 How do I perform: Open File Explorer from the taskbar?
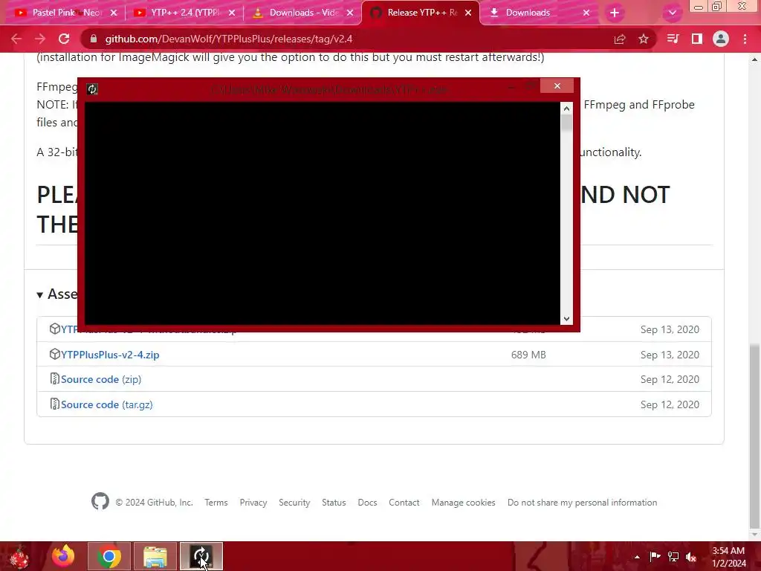(155, 556)
